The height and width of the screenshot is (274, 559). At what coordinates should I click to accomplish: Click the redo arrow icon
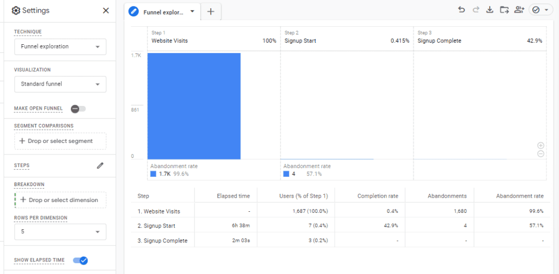(476, 10)
